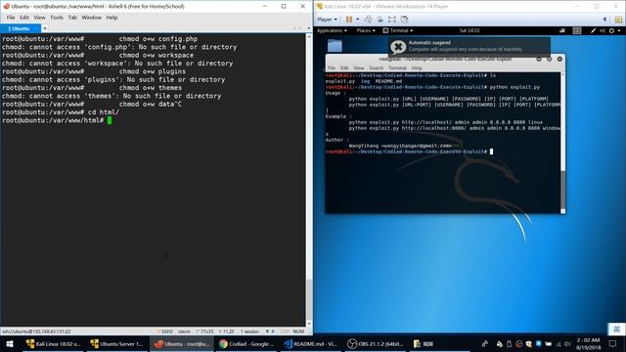Click the Automatic suspend notification
This screenshot has width=626, height=352.
(x=469, y=46)
